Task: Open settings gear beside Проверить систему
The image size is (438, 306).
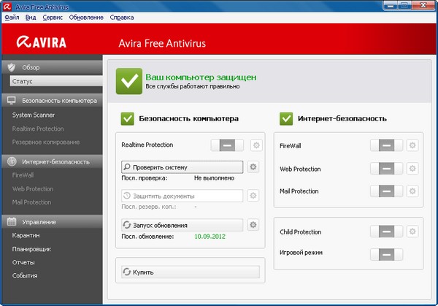Action: tap(253, 167)
